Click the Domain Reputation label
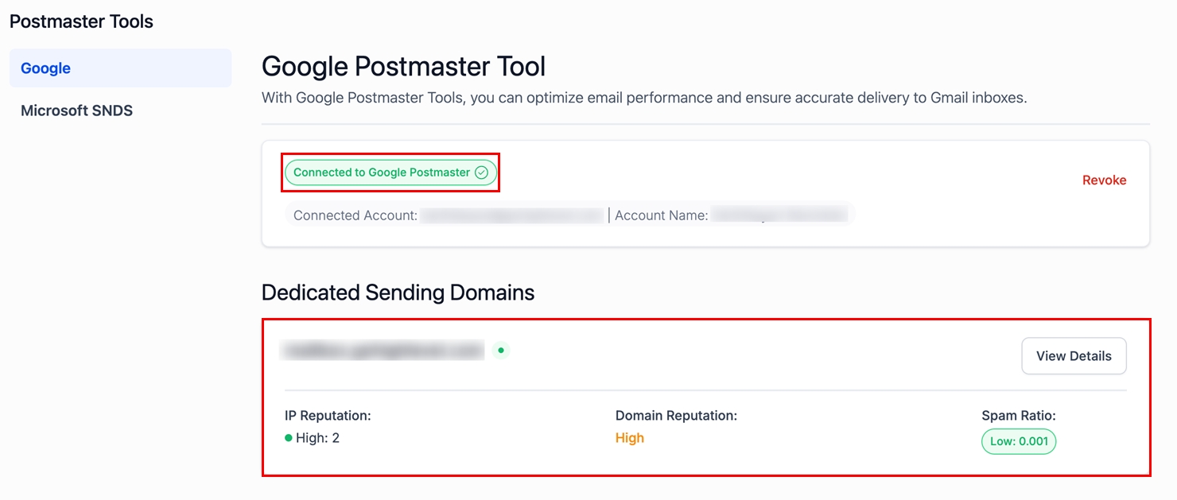 click(x=676, y=415)
